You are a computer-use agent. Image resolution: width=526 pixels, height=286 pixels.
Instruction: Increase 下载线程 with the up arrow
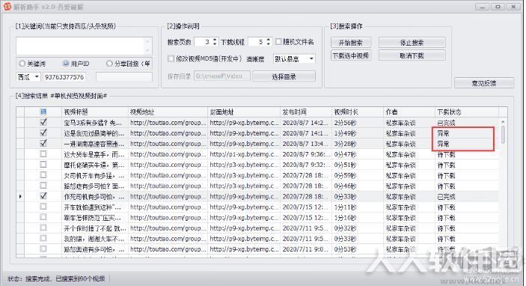268,40
